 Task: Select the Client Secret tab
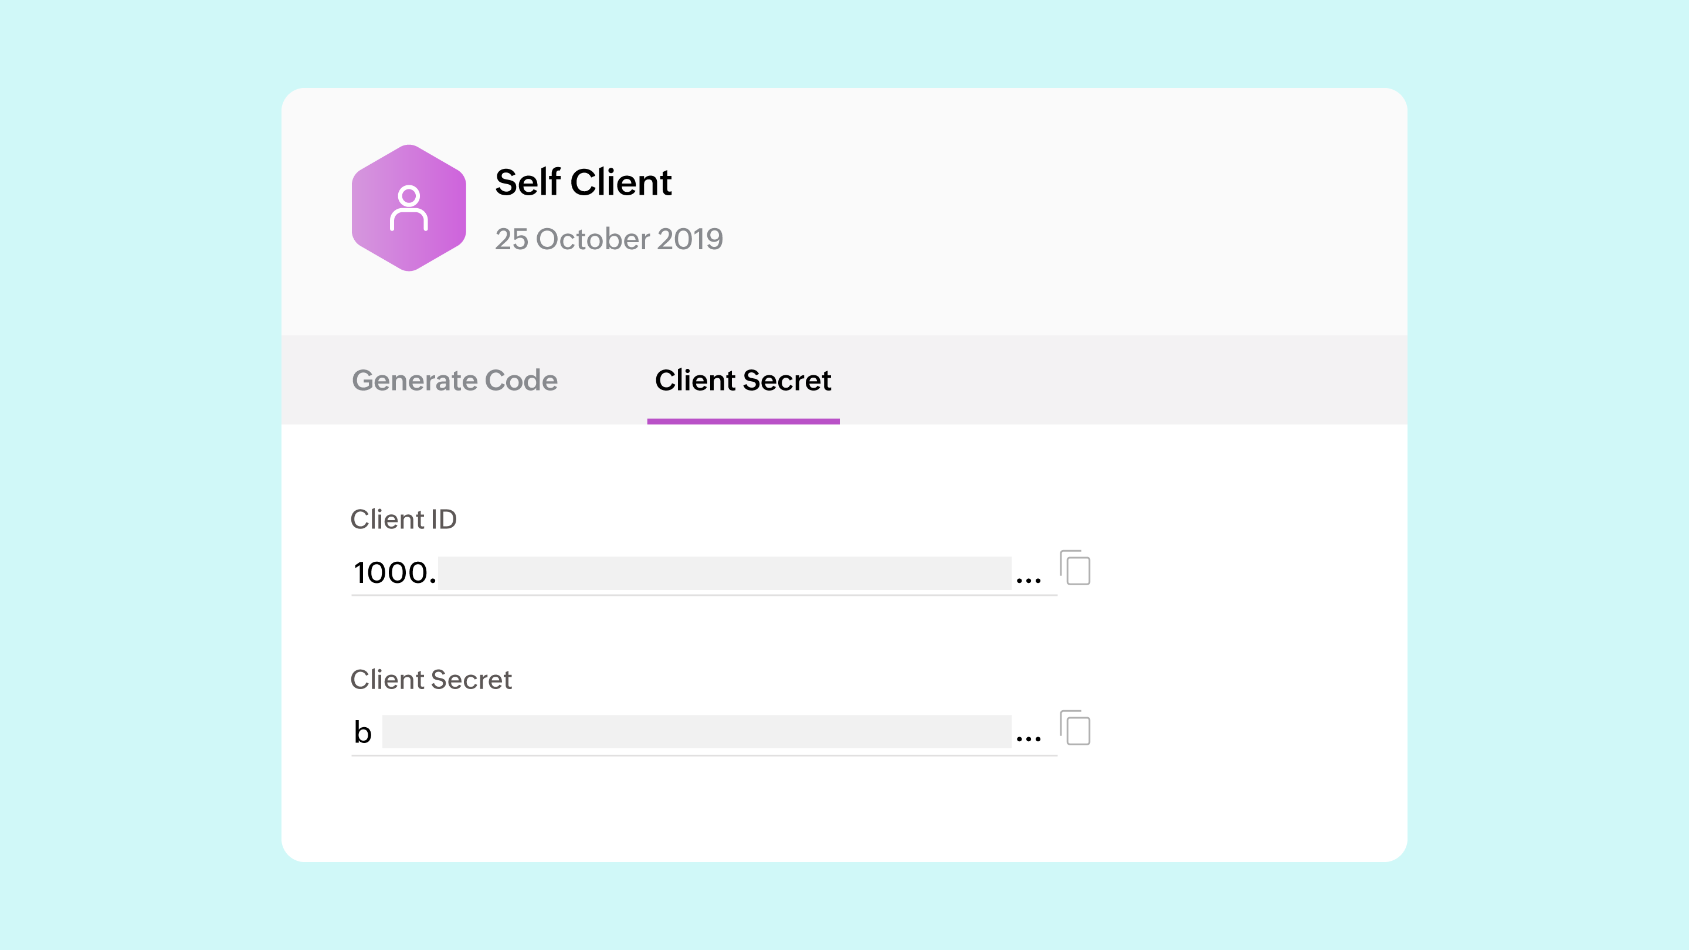(743, 380)
